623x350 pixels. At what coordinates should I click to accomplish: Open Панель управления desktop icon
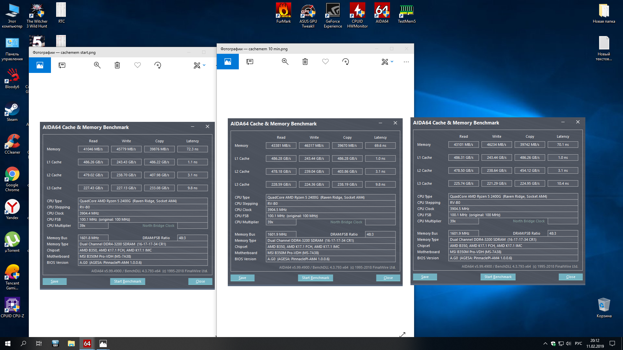(x=12, y=48)
